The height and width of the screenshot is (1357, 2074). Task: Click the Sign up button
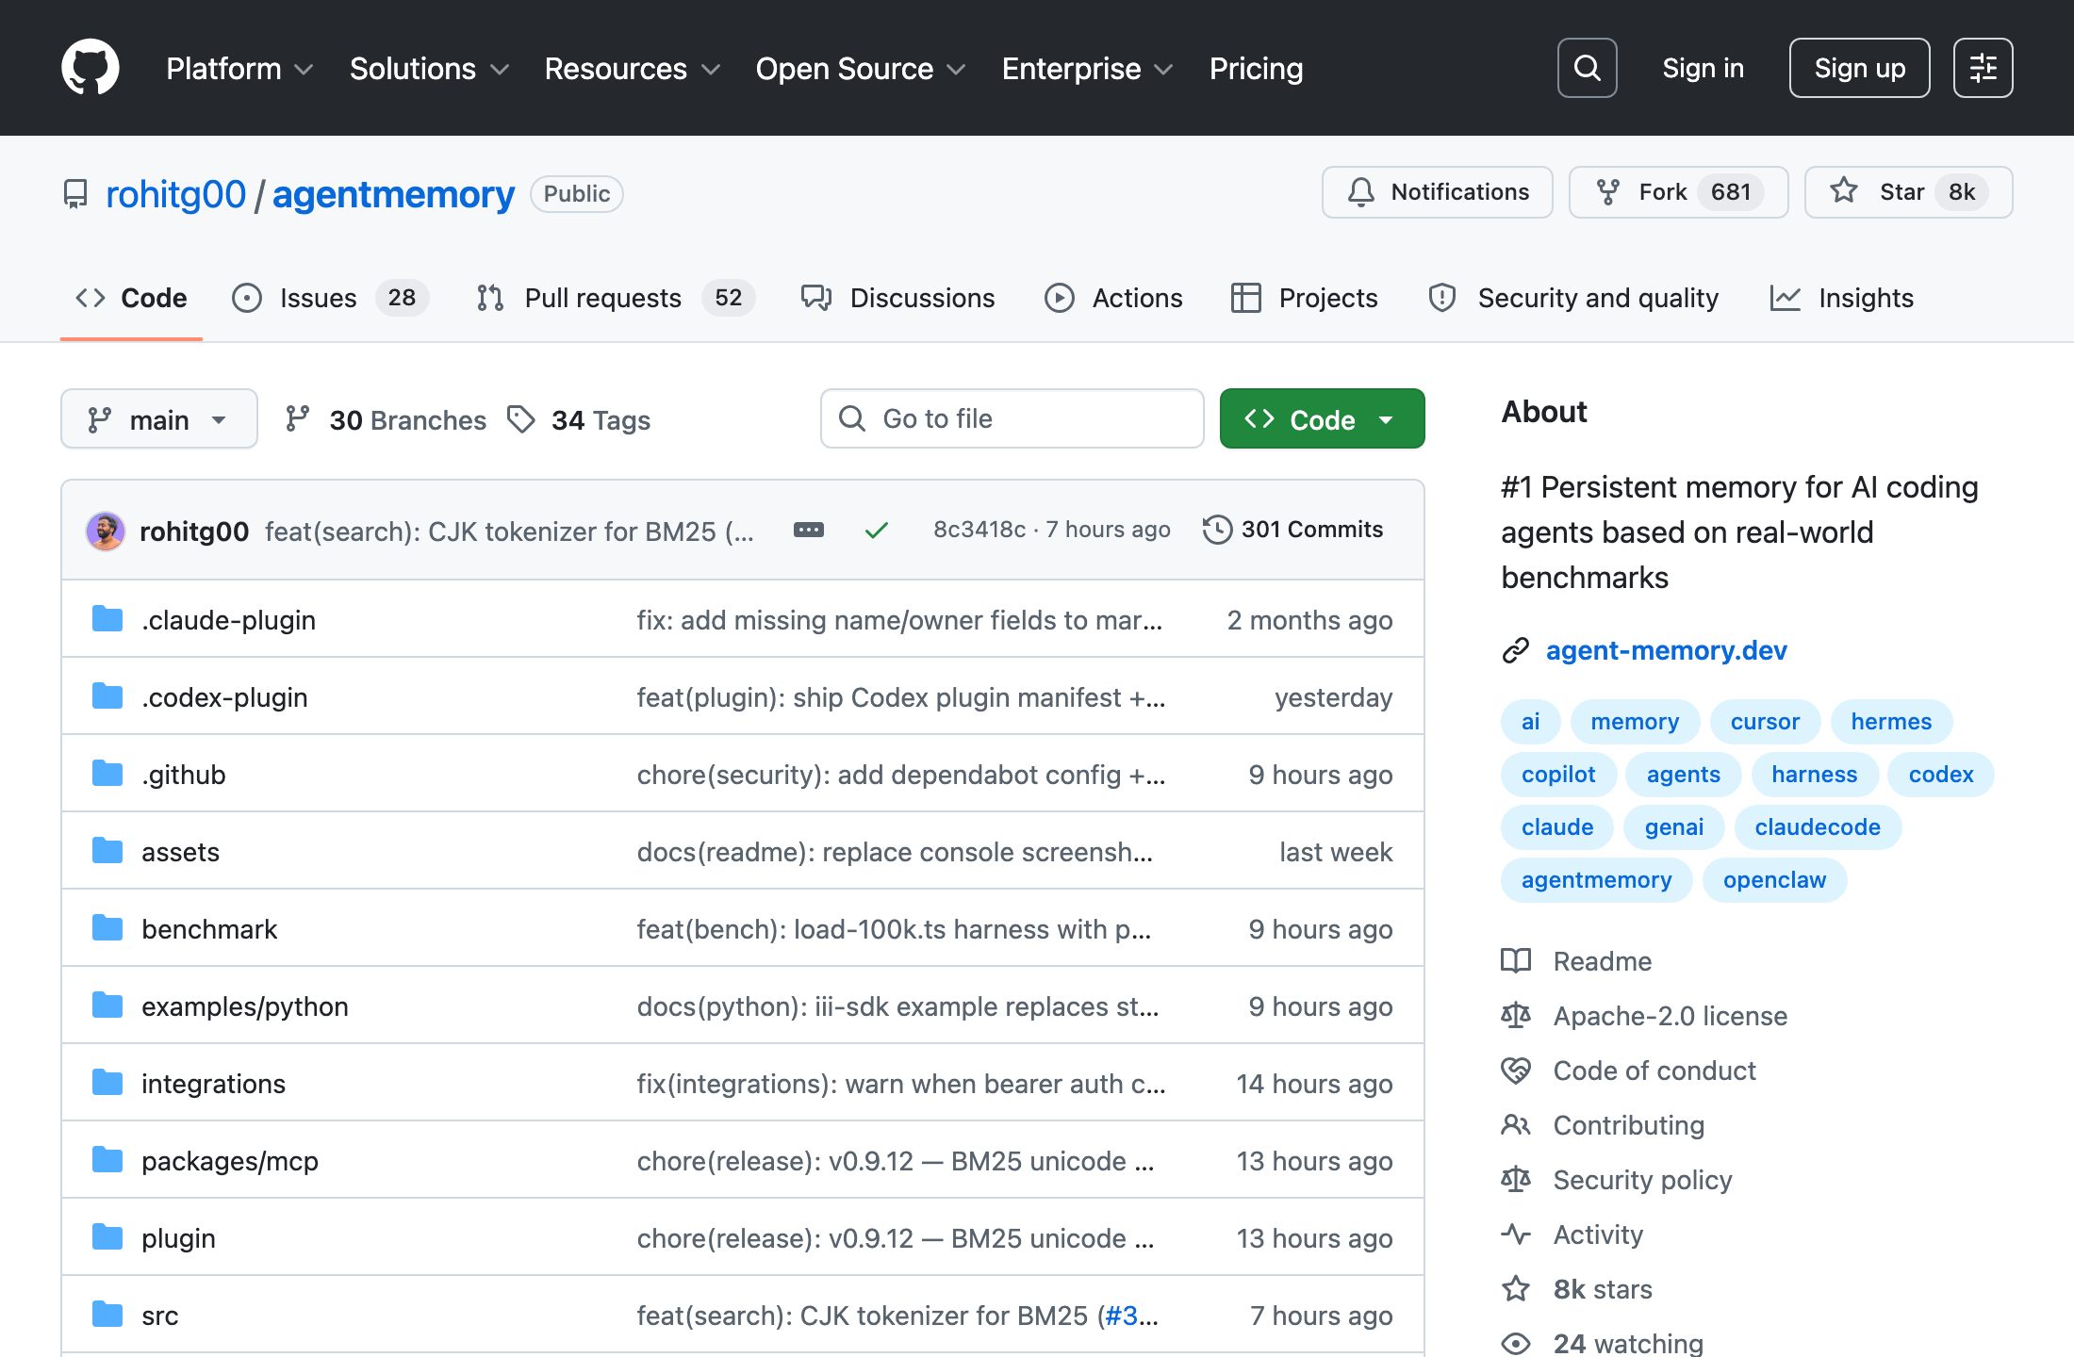pos(1859,68)
